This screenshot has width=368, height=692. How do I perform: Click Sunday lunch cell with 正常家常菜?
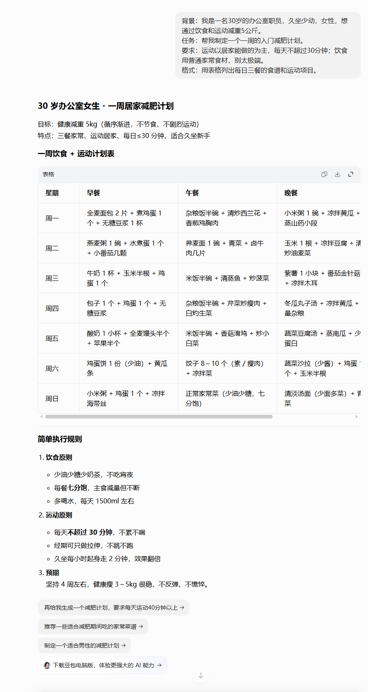[x=227, y=398]
